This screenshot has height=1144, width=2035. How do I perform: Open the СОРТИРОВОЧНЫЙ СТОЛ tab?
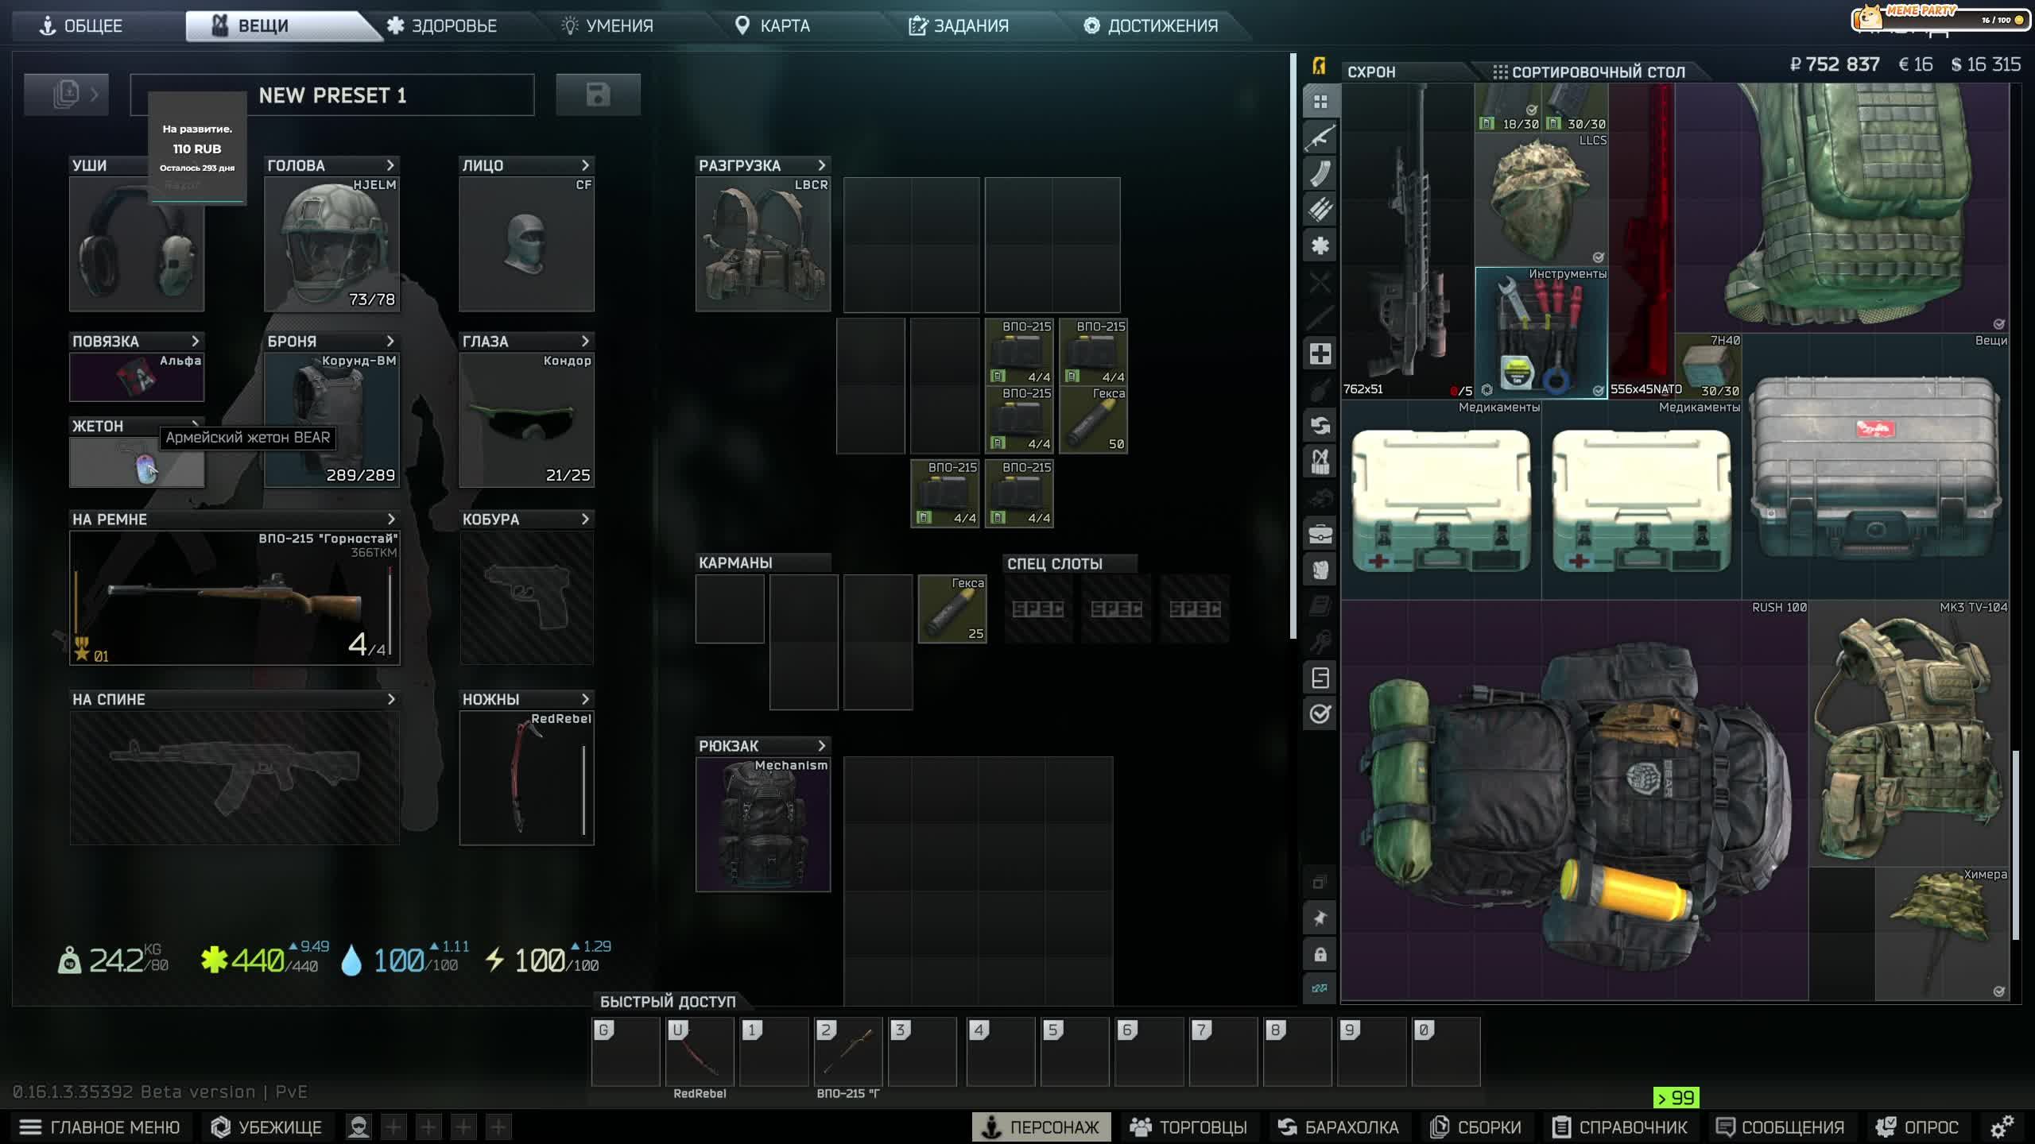[1588, 71]
